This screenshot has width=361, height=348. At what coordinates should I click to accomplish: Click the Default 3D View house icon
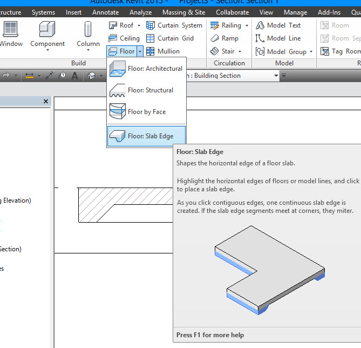coord(91,76)
